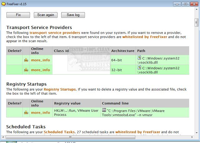
Task: Click the vertical scrollbar thumb
Action: pos(197,22)
